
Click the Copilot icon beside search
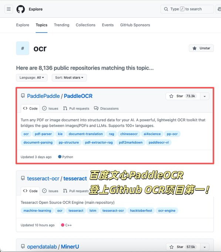tap(218, 9)
